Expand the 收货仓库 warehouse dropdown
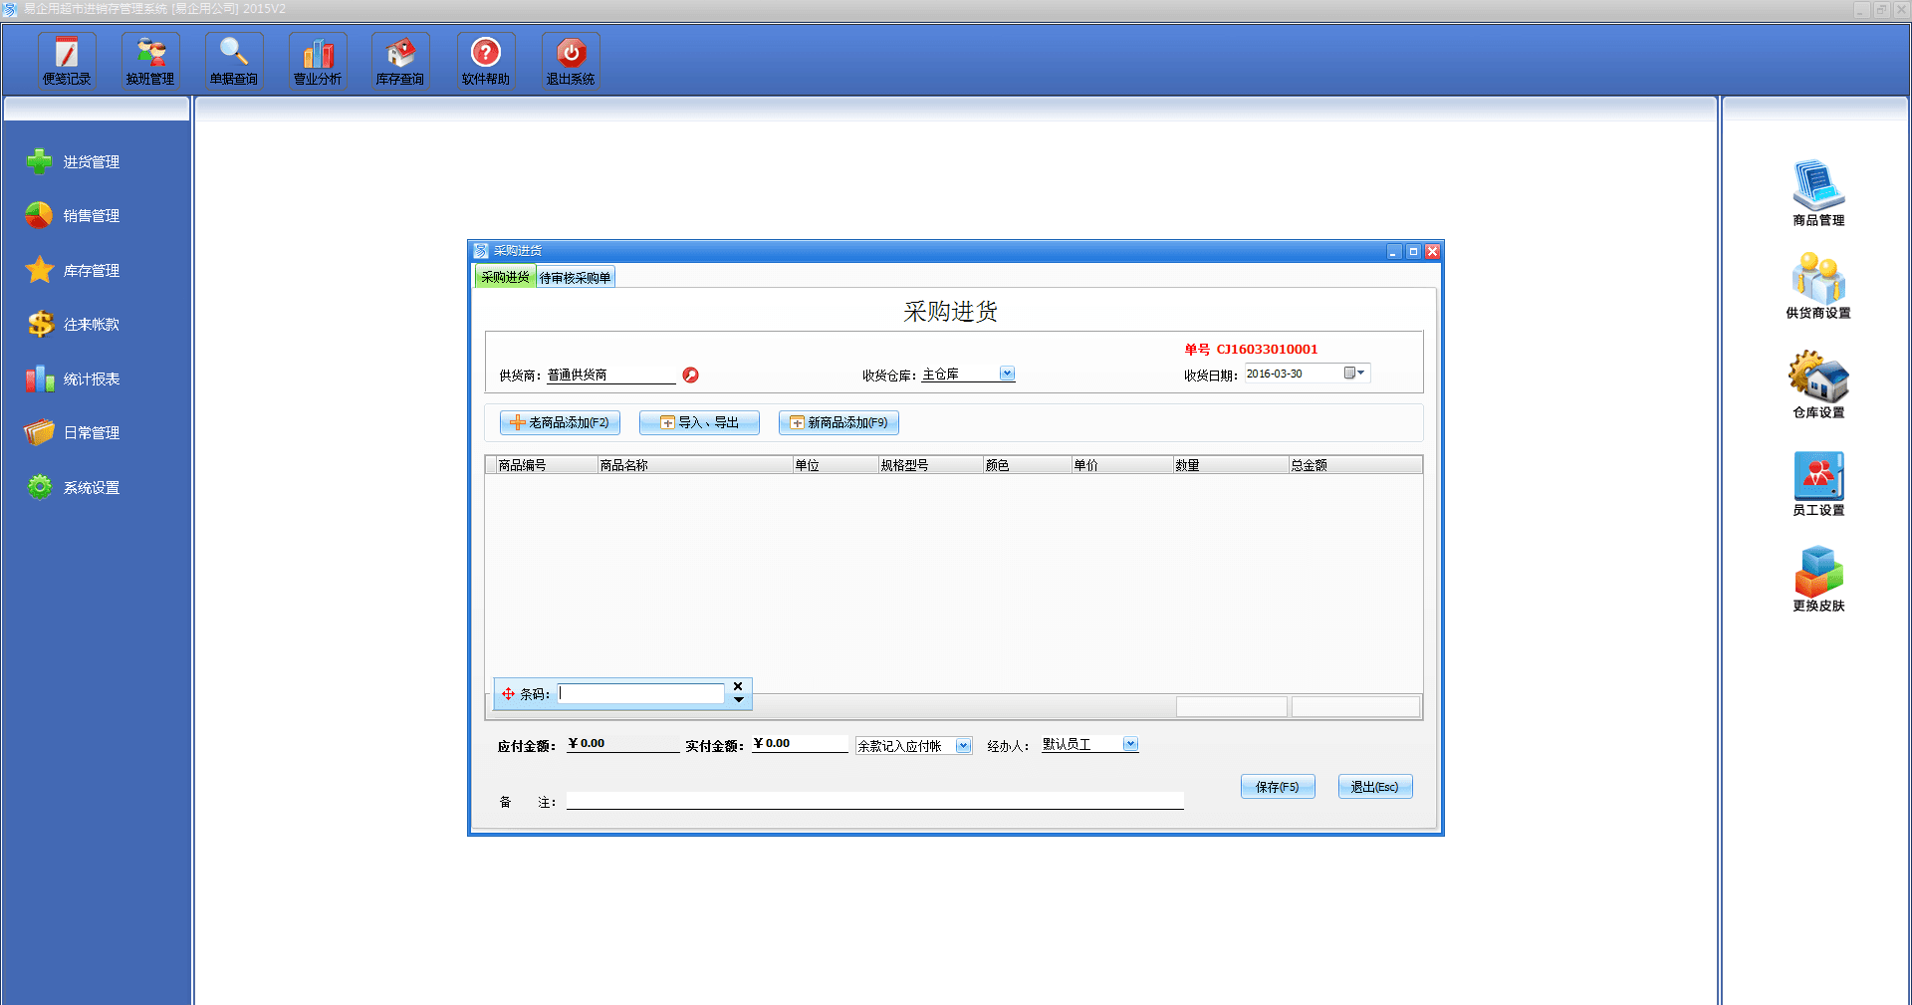The image size is (1912, 1005). point(1007,374)
